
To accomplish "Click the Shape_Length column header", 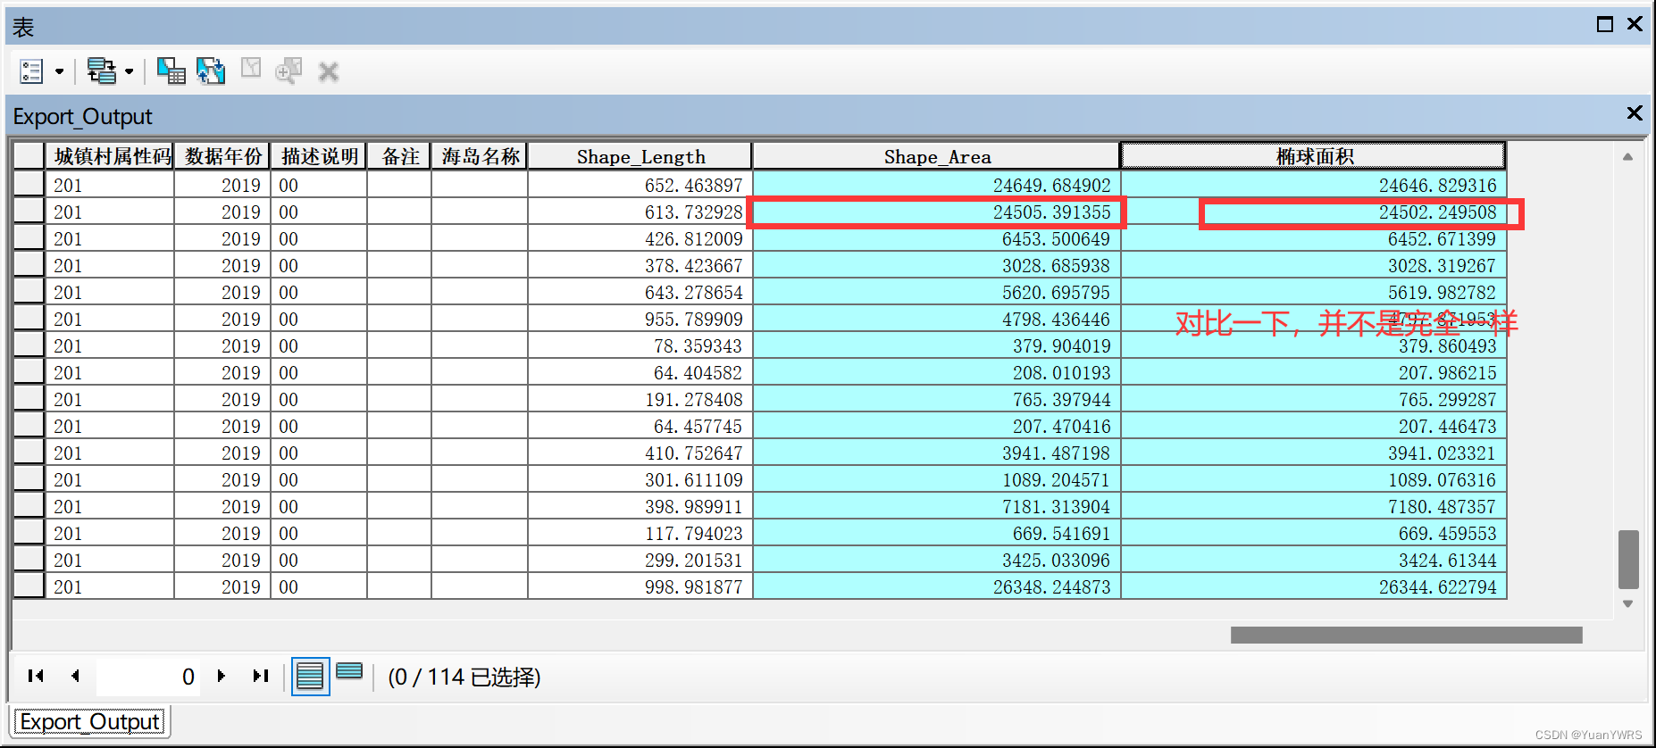I will [640, 156].
